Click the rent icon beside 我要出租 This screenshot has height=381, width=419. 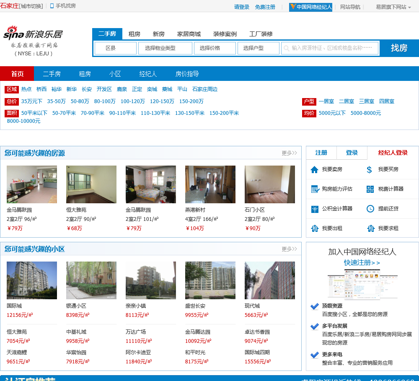point(315,228)
